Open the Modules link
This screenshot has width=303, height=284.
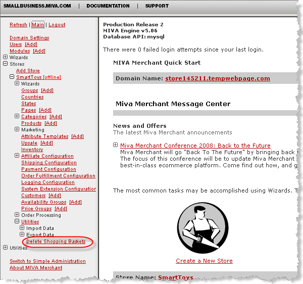[x=20, y=51]
